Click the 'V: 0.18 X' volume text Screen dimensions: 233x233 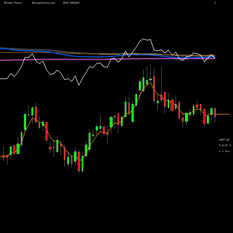coord(225,145)
